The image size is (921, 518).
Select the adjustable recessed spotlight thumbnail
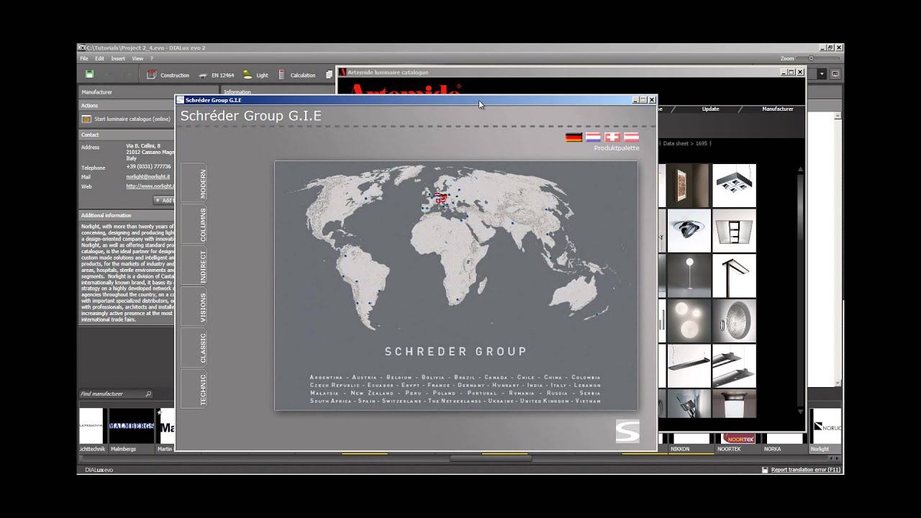(x=688, y=230)
